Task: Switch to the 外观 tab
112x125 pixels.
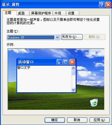Action: tap(59, 13)
